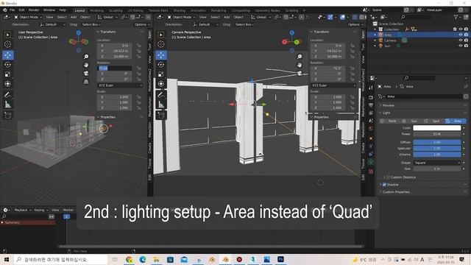The image size is (471, 265).
Task: Open Options in left viewport header
Action: [x=142, y=24]
